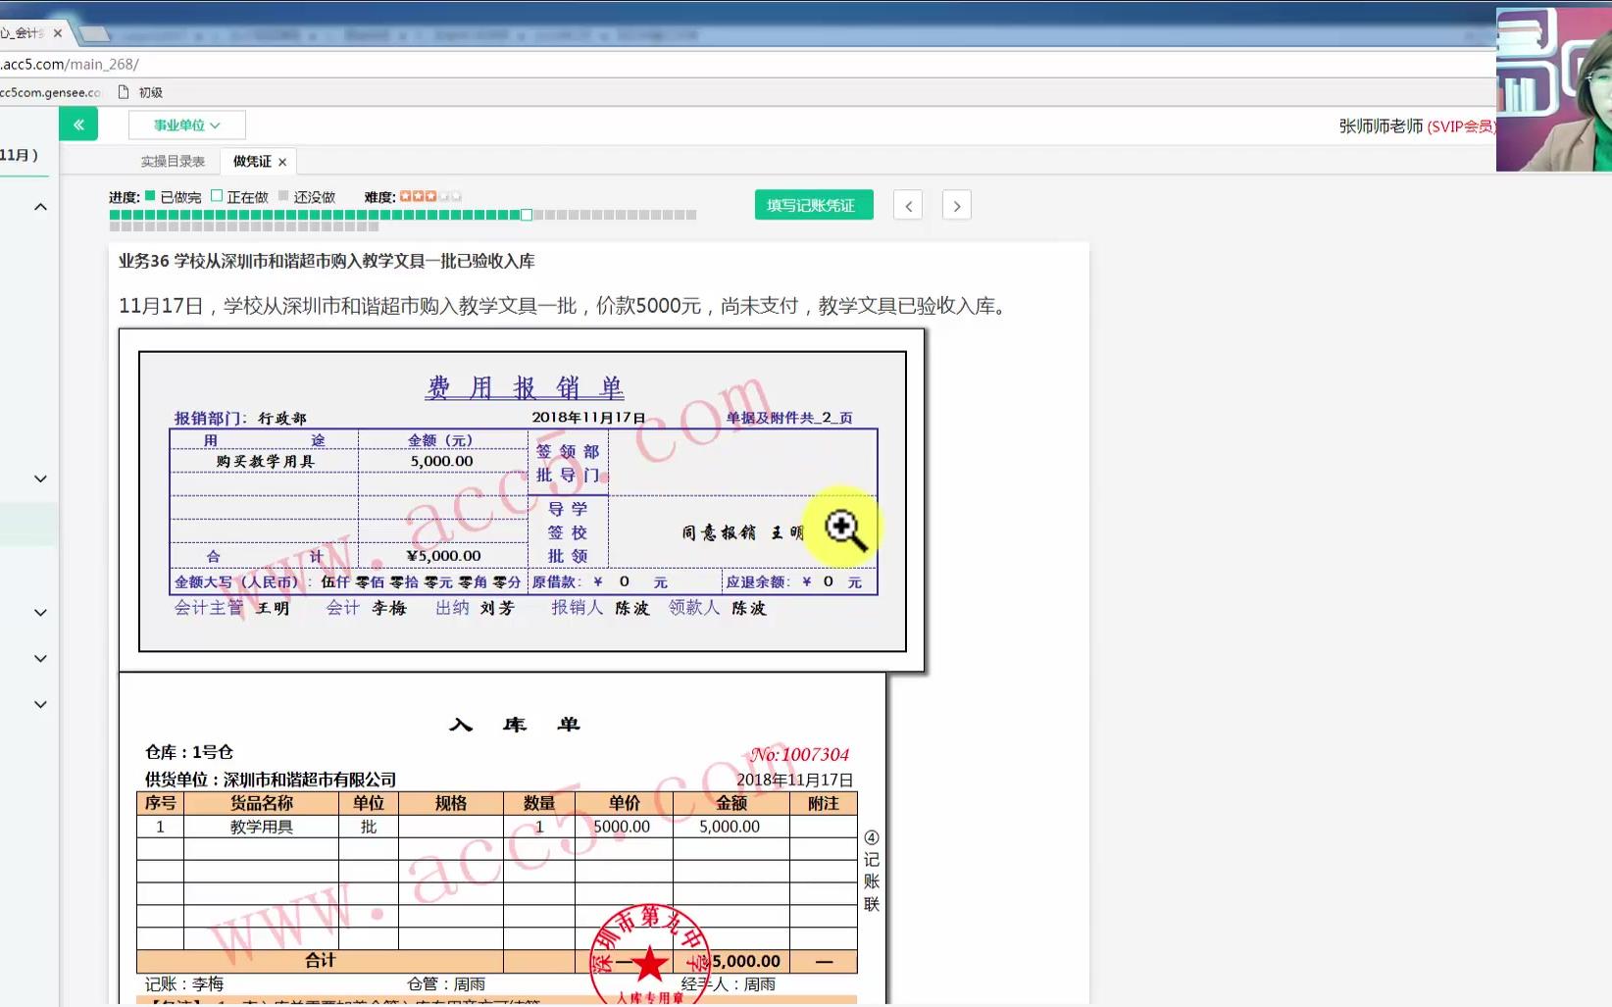The image size is (1612, 1007).
Task: Click the browser address bar showing acc5.com
Action: click(x=69, y=64)
